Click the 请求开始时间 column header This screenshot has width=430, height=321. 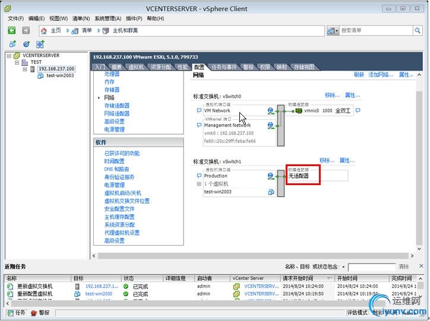(x=307, y=278)
